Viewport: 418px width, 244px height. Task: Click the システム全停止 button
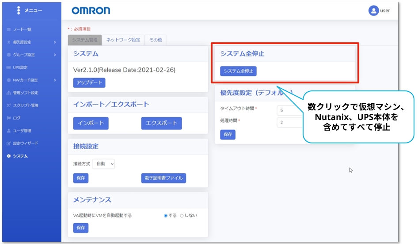238,71
